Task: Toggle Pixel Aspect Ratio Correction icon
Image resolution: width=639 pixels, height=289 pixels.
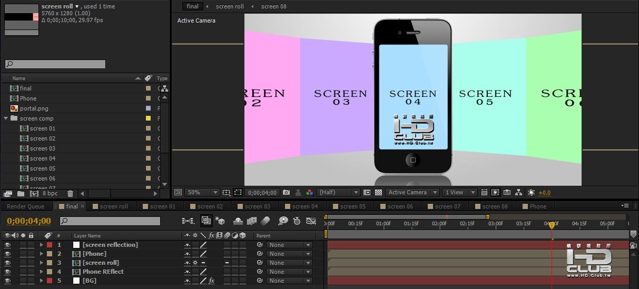Action: coord(484,193)
